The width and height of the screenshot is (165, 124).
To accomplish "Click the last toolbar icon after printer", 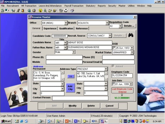I will tap(72, 11).
